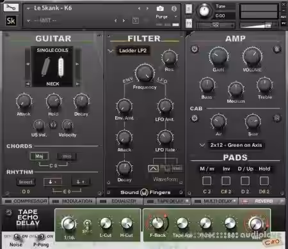Click the F-Back knob in Tape Echo
288x249 pixels.
[x=158, y=223]
